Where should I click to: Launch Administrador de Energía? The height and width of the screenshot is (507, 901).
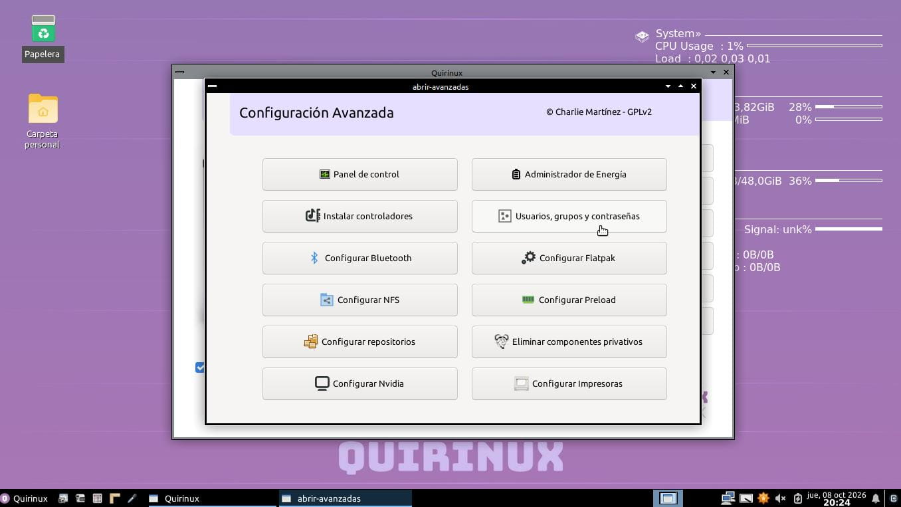[569, 174]
